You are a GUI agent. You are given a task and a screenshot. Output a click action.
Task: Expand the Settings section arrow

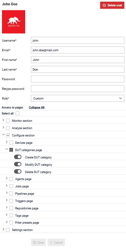coord(3,229)
